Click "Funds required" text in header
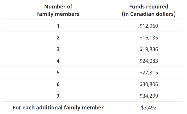This screenshot has width=187, height=114. tap(148, 7)
